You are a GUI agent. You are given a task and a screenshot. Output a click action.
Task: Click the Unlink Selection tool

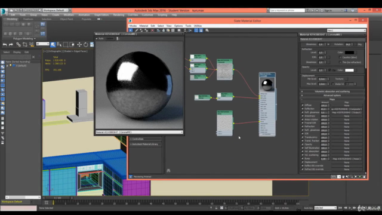click(x=25, y=45)
